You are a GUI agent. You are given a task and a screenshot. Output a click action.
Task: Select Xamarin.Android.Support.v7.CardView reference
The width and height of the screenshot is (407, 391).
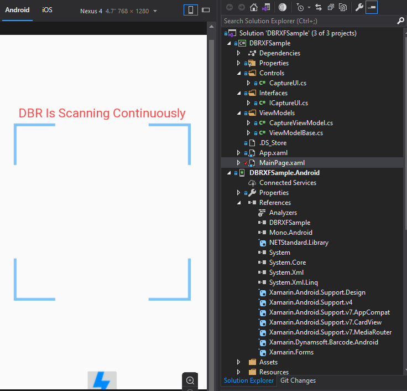tap(325, 322)
